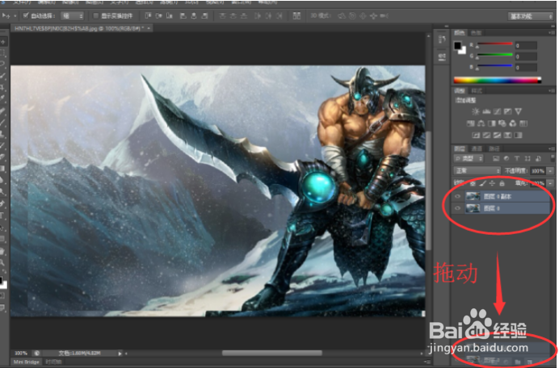This screenshot has height=368, width=559.
Task: Switch to the Swatches tab
Action: (477, 33)
